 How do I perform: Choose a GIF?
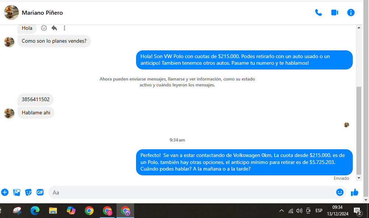(x=40, y=192)
